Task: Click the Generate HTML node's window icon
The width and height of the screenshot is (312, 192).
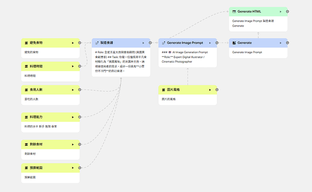Action: pos(233,11)
